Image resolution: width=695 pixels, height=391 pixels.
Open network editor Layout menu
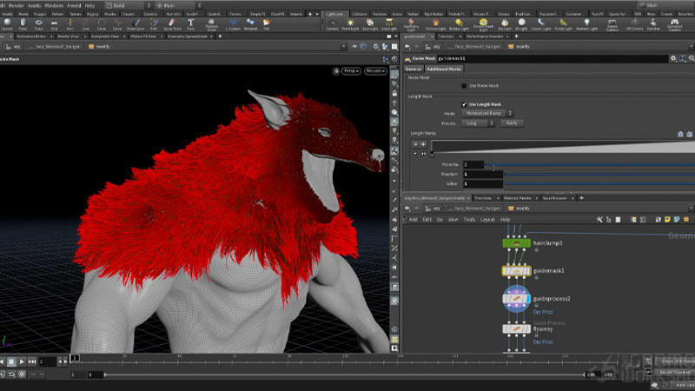click(487, 220)
